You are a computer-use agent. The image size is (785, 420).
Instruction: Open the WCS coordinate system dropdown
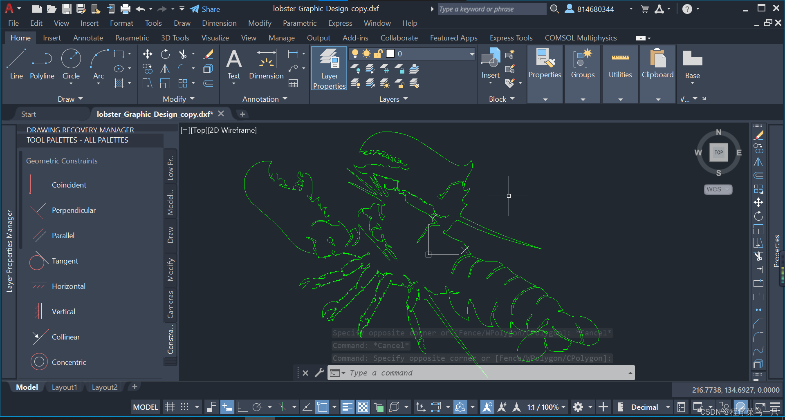pyautogui.click(x=718, y=189)
